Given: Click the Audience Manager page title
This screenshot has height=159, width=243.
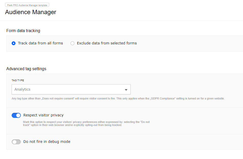Looking at the screenshot, I should coord(31,12).
